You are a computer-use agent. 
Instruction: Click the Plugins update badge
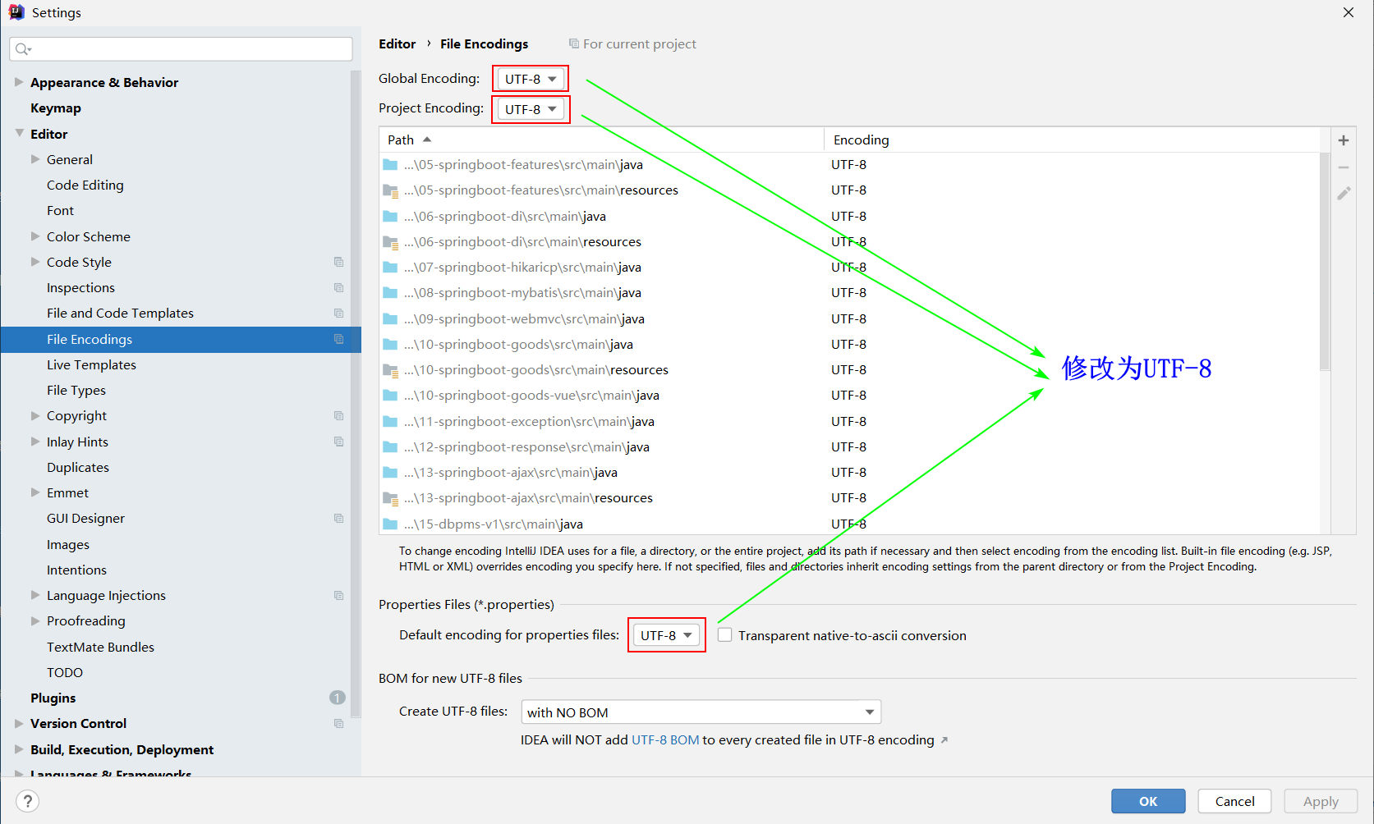(x=338, y=698)
